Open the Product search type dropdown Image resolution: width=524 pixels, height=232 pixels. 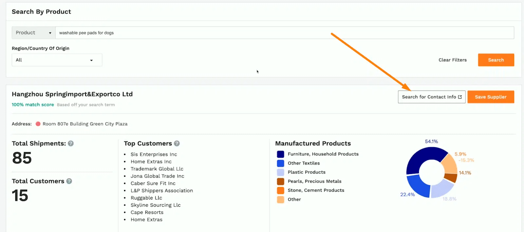pos(33,33)
